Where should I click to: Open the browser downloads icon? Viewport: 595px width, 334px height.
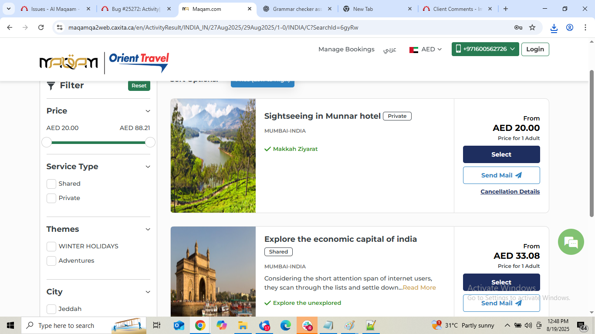click(x=554, y=28)
